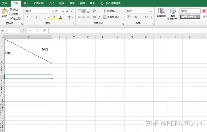Apply the red font color A
This screenshot has width=207, height=132.
61,17
